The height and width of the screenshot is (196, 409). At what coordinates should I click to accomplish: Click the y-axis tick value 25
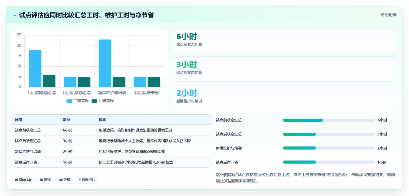[x=19, y=35]
